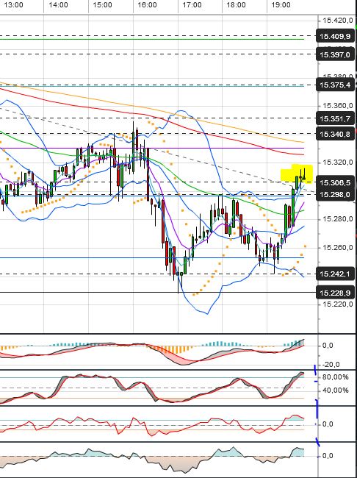Select the 15.375,4 price level label
357x478 pixels.
tap(336, 85)
